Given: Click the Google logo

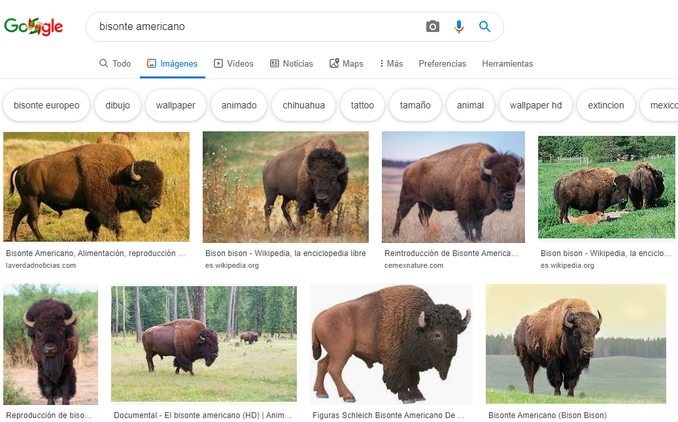Looking at the screenshot, I should (x=34, y=27).
